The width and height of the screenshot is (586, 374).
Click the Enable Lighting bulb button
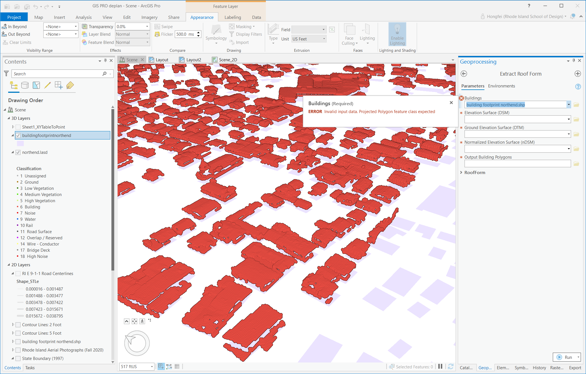click(397, 34)
